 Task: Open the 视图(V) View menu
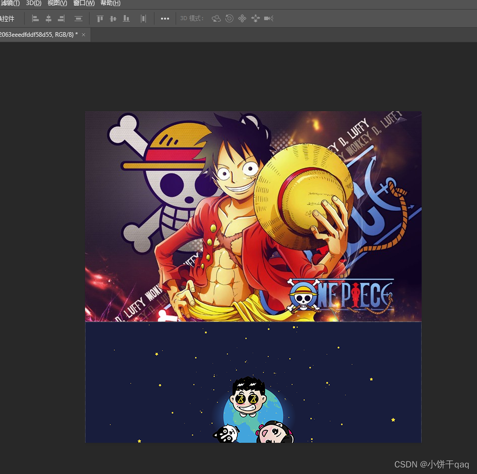tap(57, 3)
